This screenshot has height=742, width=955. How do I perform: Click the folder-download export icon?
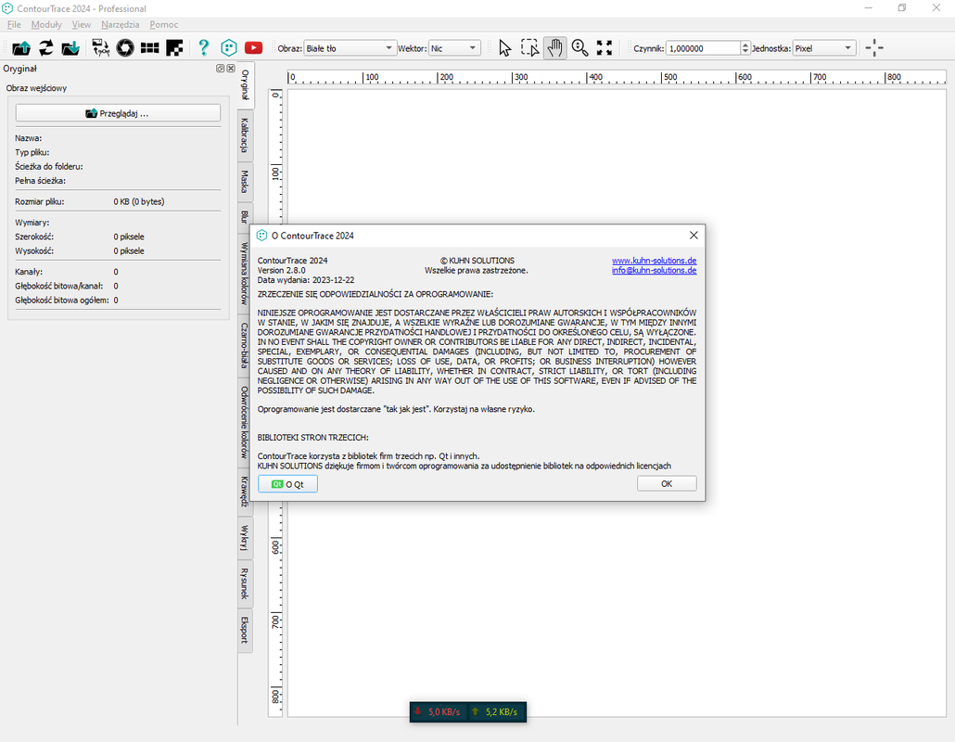[70, 48]
